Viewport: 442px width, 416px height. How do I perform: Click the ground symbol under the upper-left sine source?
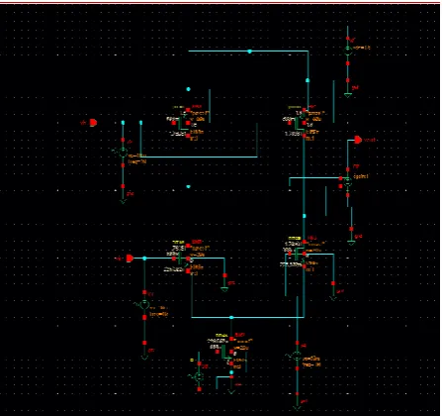click(x=123, y=201)
